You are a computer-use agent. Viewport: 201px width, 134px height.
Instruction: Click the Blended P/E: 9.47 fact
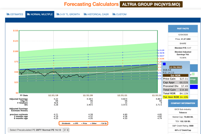183,48
